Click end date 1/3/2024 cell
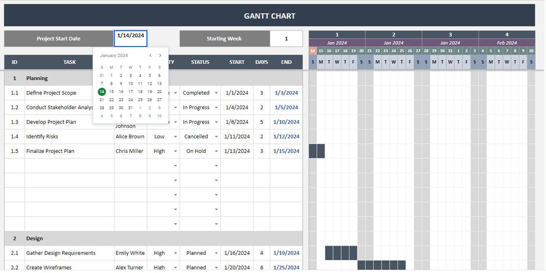 coord(286,93)
